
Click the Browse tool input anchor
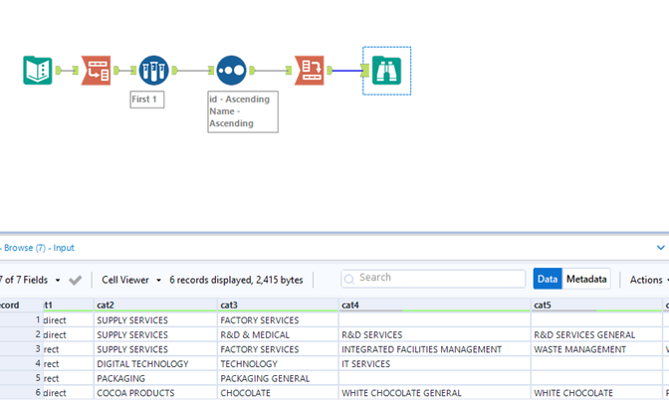click(x=364, y=71)
